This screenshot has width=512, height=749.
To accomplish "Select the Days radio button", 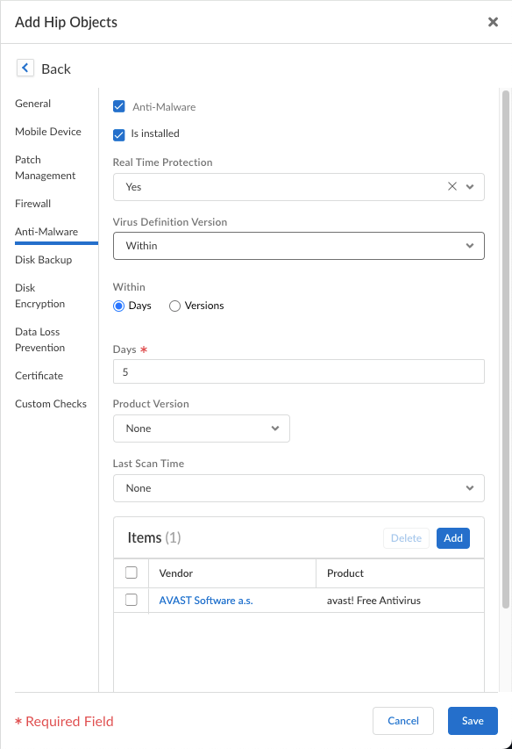I will pyautogui.click(x=118, y=306).
